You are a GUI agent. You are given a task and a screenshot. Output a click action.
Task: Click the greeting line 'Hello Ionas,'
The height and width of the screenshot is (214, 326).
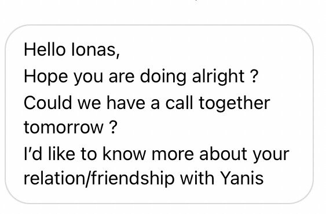[x=72, y=50]
